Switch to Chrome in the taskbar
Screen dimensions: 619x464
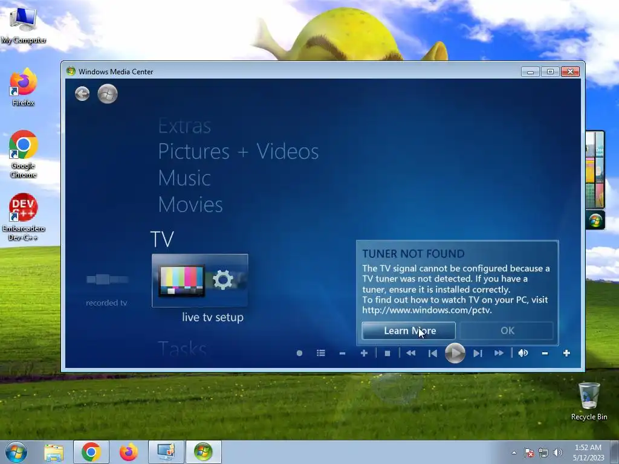[91, 452]
